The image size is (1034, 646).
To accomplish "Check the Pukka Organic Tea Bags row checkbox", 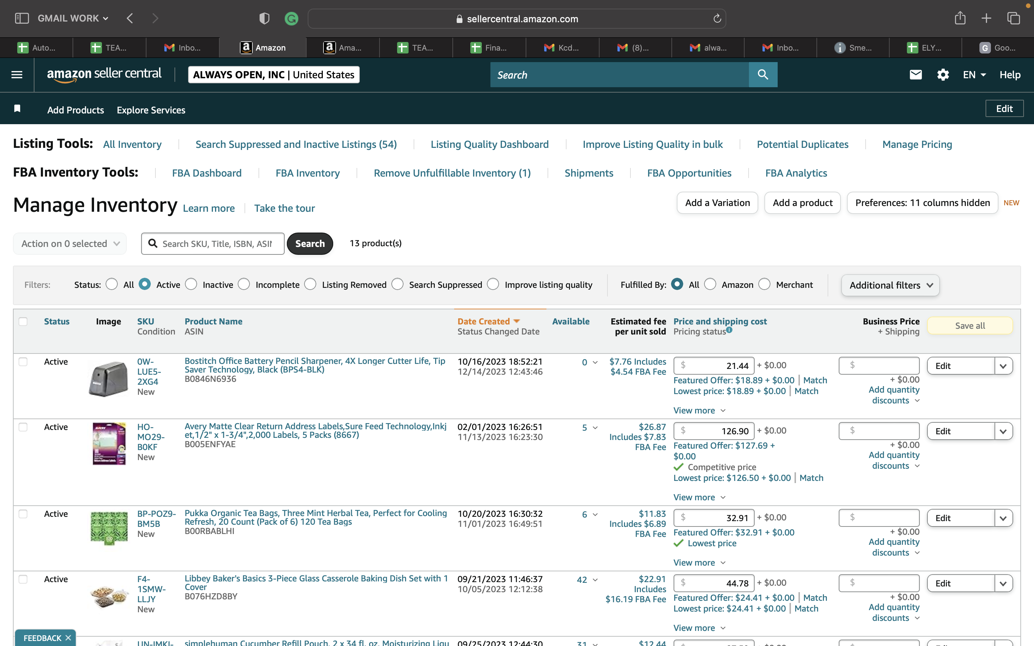I will [23, 514].
